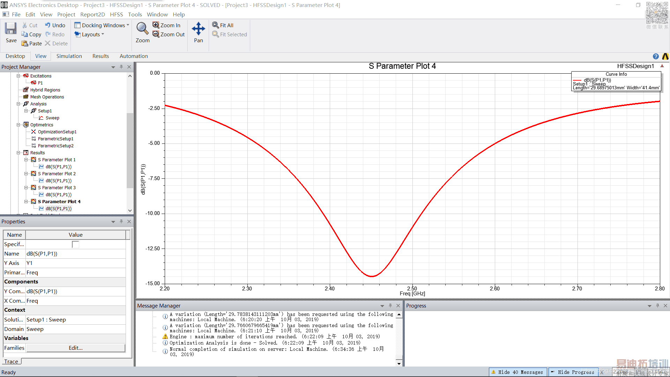Click the Save icon in the ribbon
The image size is (670, 377).
[11, 29]
